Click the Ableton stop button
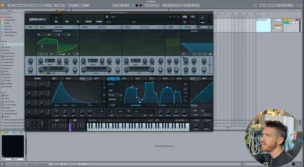This screenshot has width=304, height=167. point(137,5)
